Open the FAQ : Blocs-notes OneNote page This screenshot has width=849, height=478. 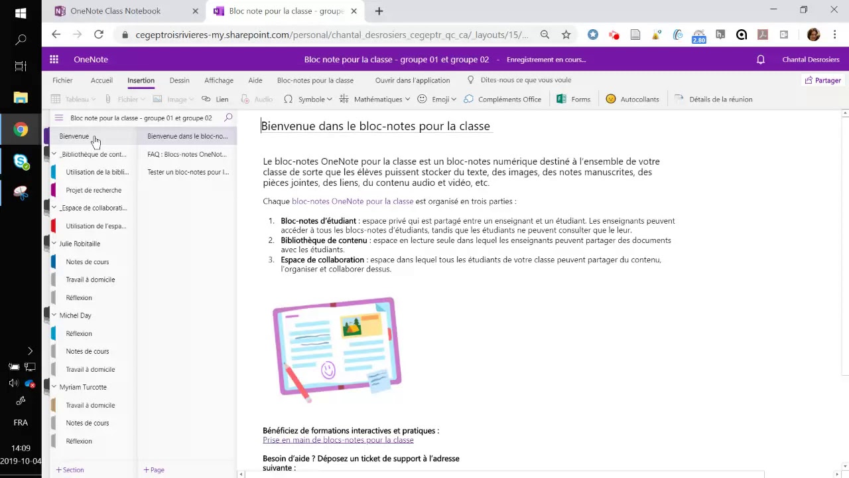187,154
